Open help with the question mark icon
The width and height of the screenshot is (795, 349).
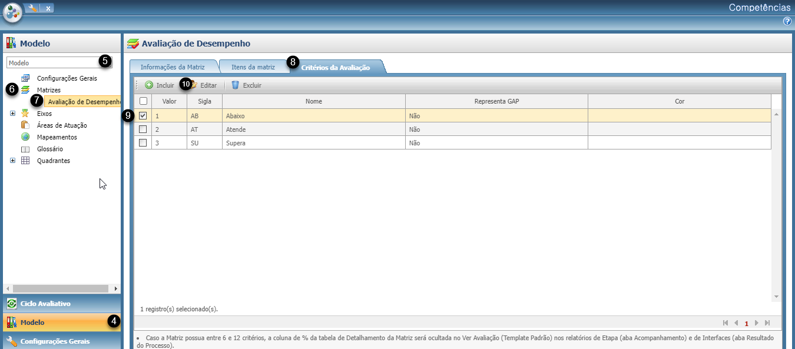(787, 21)
